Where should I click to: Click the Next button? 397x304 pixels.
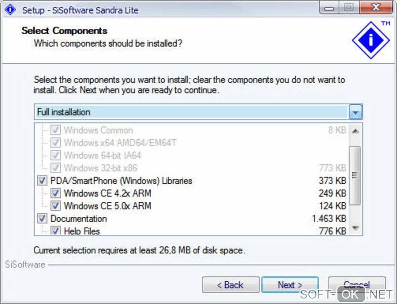pos(290,285)
